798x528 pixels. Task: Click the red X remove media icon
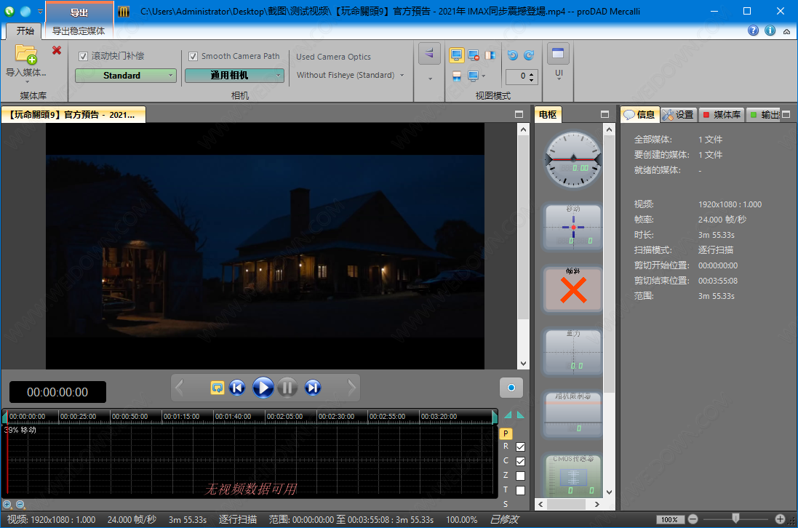(57, 50)
